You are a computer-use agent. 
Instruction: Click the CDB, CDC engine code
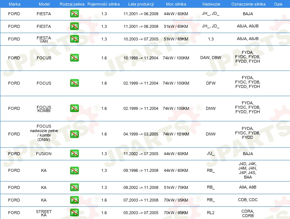coord(248,200)
